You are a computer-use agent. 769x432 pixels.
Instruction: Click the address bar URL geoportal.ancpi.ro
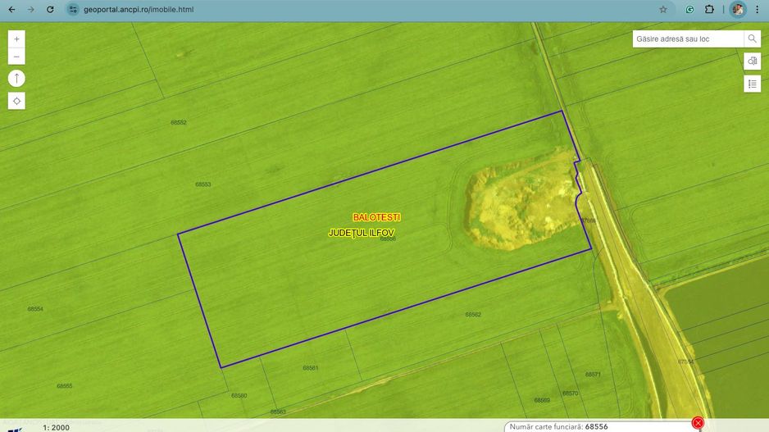click(139, 9)
